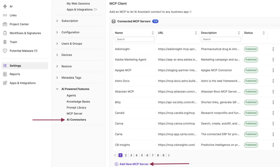The width and height of the screenshot is (280, 167).
Task: Select AI Connectors in settings menu
Action: coord(76,120)
